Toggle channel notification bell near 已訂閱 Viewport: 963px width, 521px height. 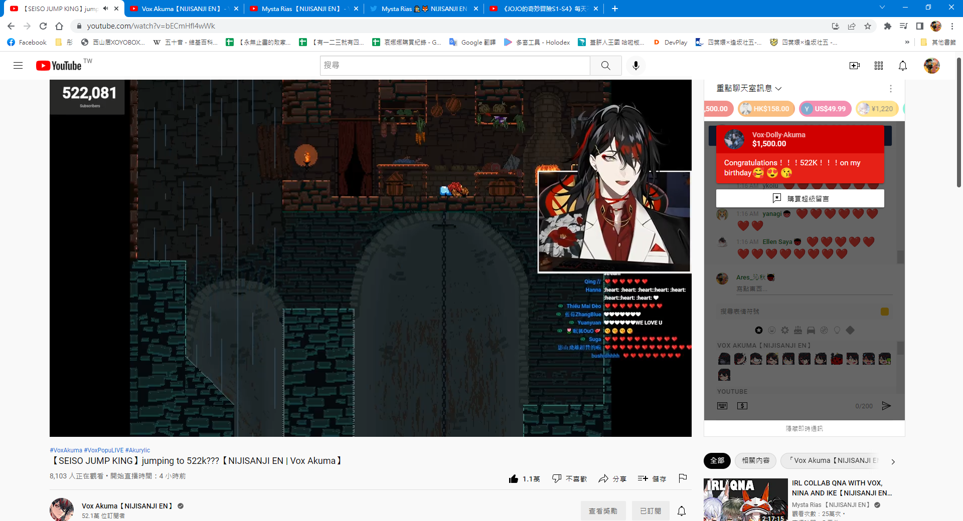(x=682, y=511)
